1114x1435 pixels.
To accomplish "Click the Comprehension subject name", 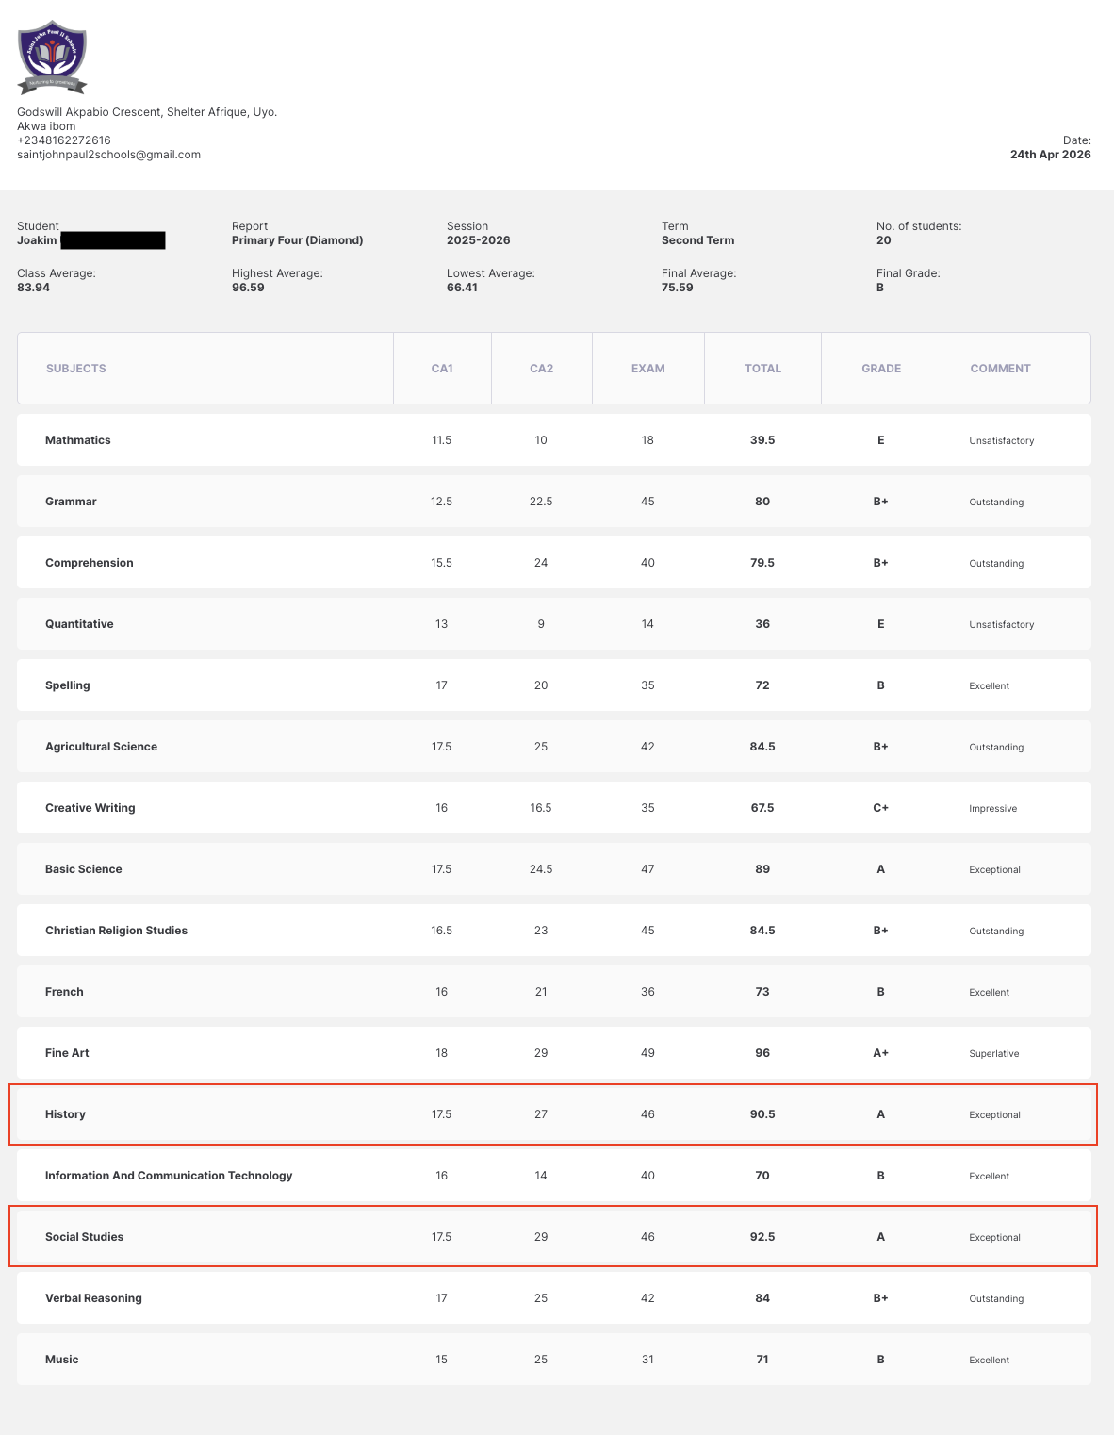I will 90,563.
